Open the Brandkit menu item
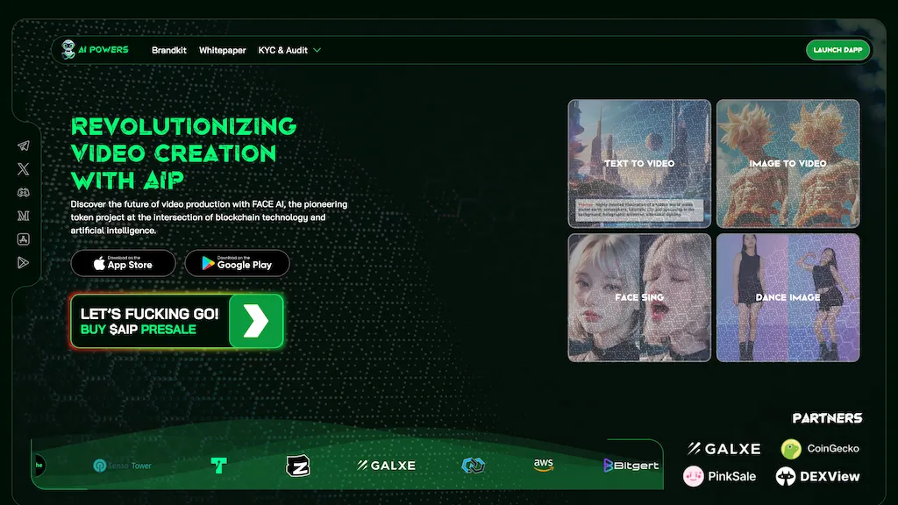This screenshot has height=505, width=898. 169,50
